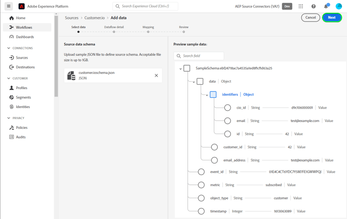Viewport: 347px width, 219px height.
Task: Click the Next button
Action: (332, 18)
